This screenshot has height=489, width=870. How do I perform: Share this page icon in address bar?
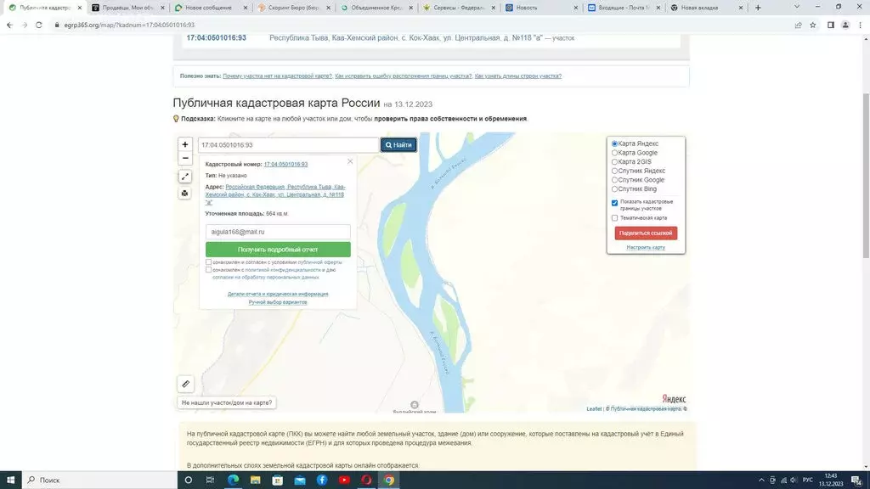[x=798, y=25]
